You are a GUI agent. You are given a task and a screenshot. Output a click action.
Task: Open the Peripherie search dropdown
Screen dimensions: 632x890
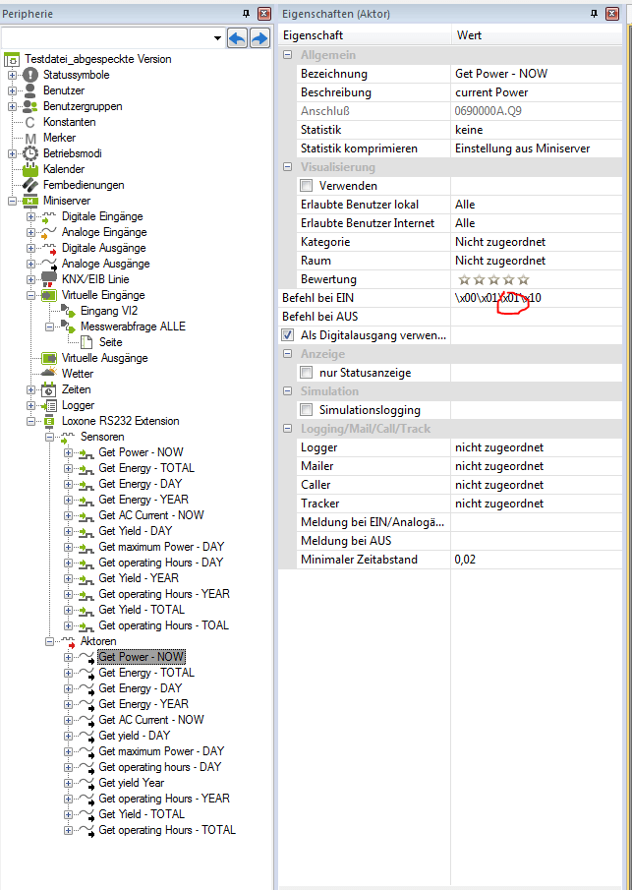point(216,37)
